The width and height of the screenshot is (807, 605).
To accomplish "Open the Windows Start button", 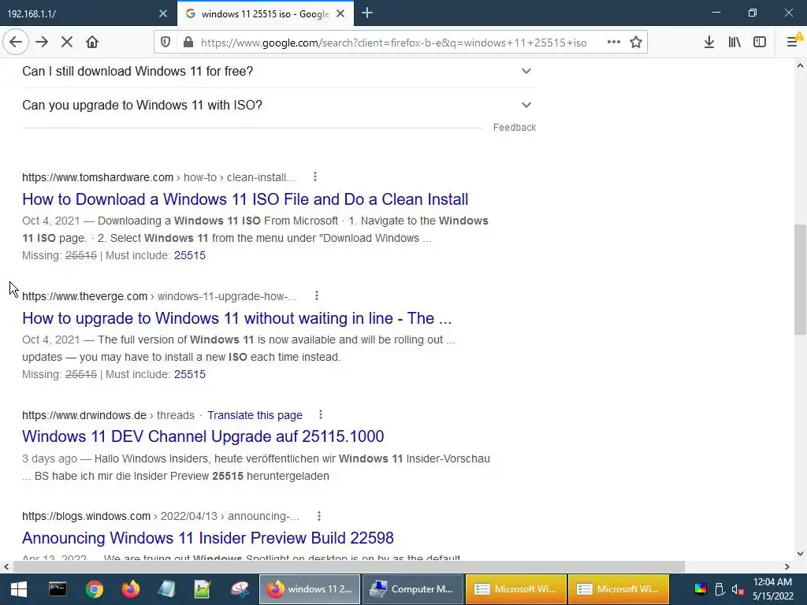I will (19, 589).
